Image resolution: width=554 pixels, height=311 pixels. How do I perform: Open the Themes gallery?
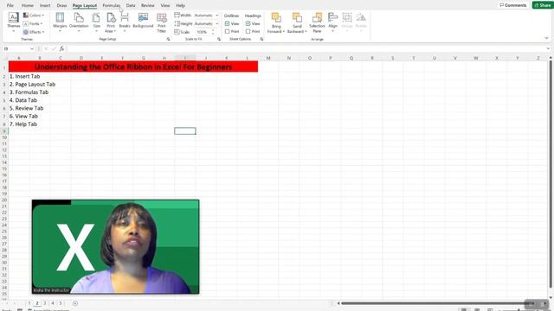pyautogui.click(x=14, y=22)
